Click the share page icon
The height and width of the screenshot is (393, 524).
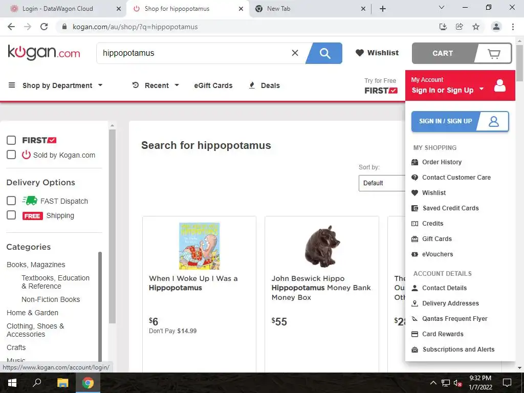460,27
